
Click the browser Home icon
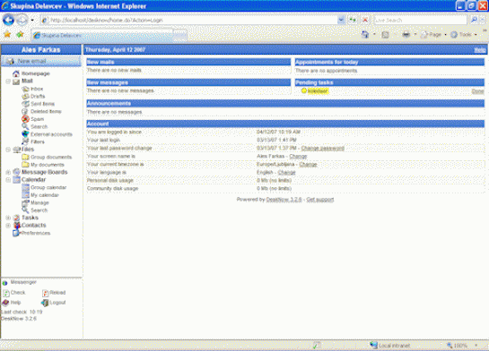[365, 35]
